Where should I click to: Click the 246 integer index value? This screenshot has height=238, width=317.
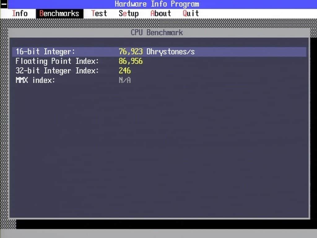coord(124,71)
